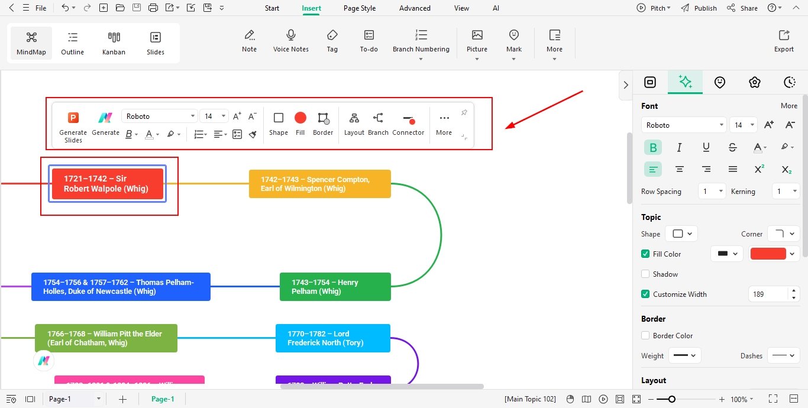Click the Share button

(742, 8)
